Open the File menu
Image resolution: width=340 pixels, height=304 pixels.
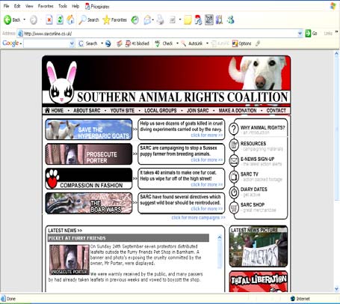point(6,6)
